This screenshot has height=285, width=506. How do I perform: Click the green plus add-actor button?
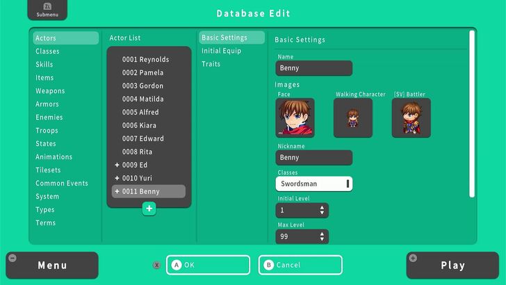(x=149, y=209)
